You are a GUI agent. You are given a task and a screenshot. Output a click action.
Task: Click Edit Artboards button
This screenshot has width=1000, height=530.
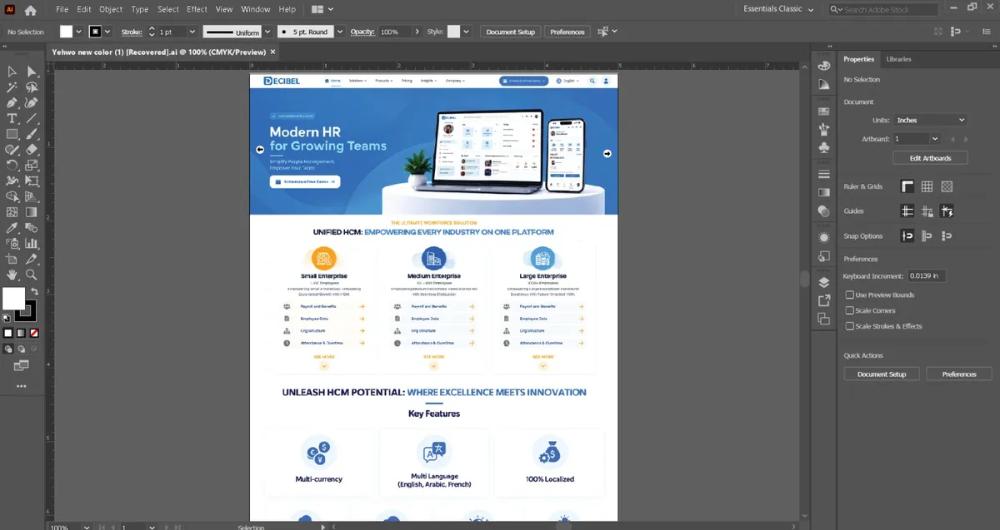[930, 158]
